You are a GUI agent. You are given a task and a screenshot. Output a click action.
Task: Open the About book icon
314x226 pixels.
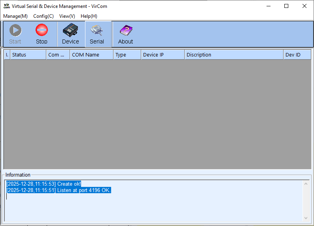coord(125,30)
